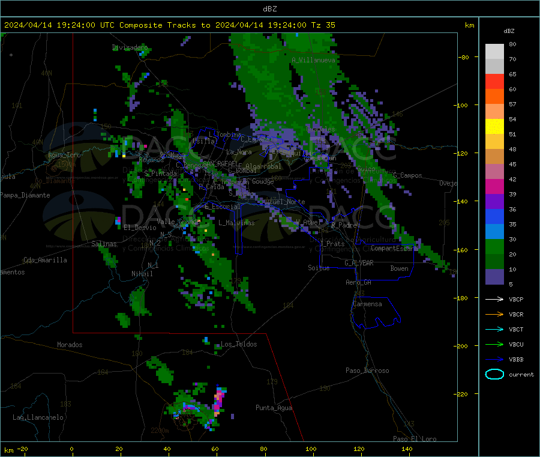Click the Divizadero map label

130,47
